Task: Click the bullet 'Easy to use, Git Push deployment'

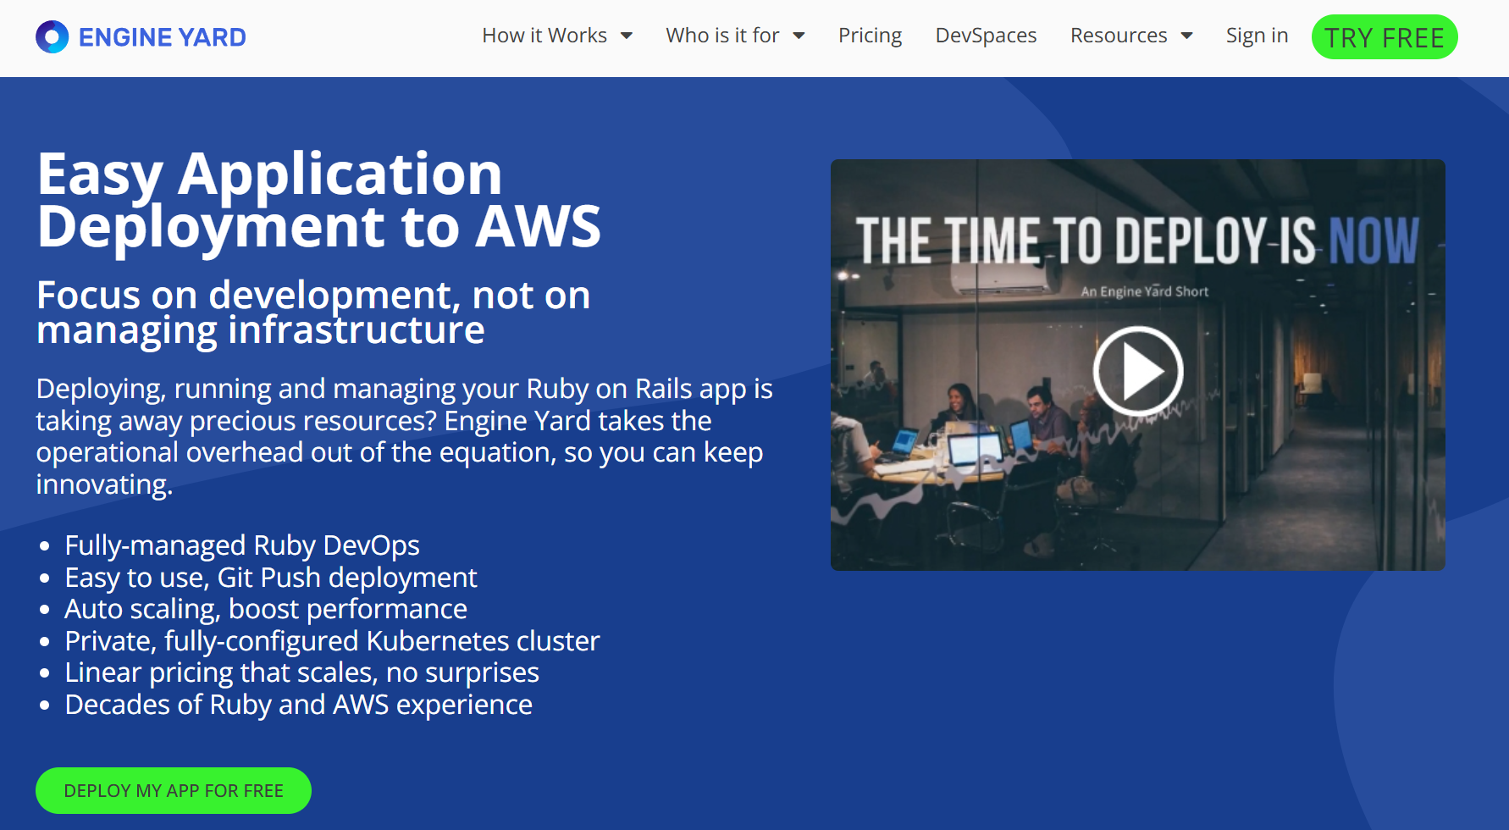Action: tap(271, 578)
